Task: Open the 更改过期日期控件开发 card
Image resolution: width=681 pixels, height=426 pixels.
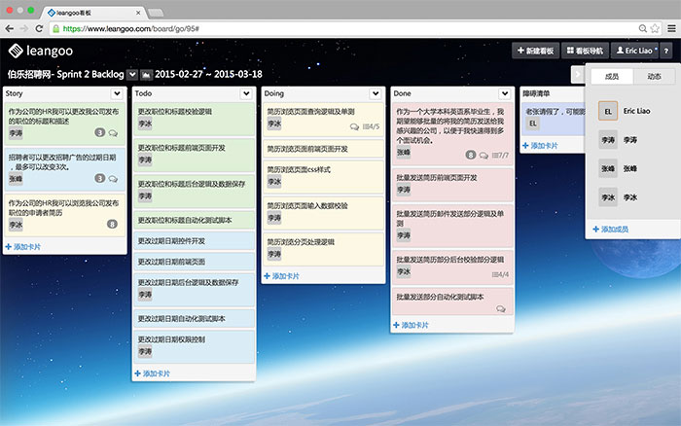Action: [x=194, y=240]
